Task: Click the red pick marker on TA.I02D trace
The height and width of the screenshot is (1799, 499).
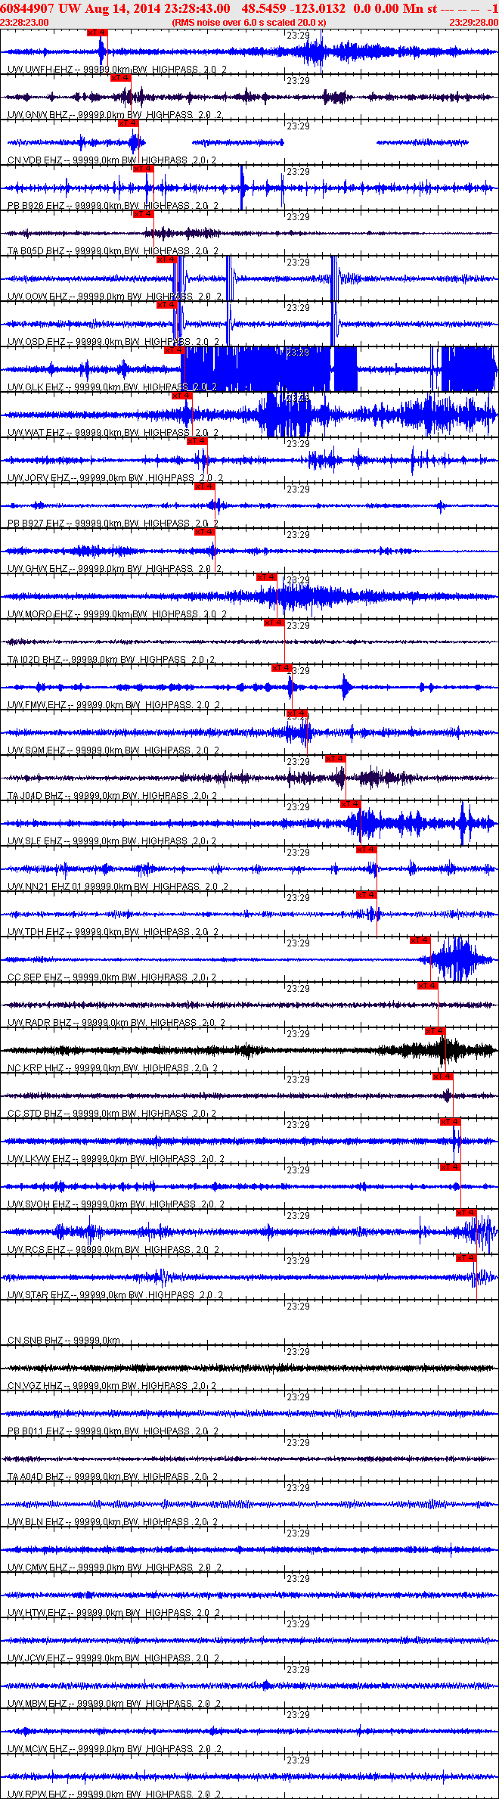Action: (x=274, y=623)
